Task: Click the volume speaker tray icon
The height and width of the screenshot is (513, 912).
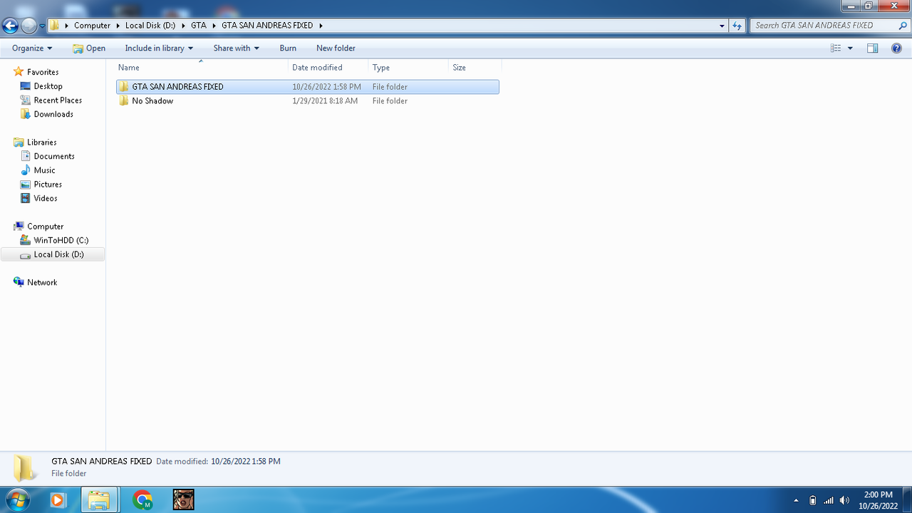Action: tap(845, 500)
